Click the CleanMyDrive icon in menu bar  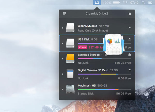pos(97,3)
